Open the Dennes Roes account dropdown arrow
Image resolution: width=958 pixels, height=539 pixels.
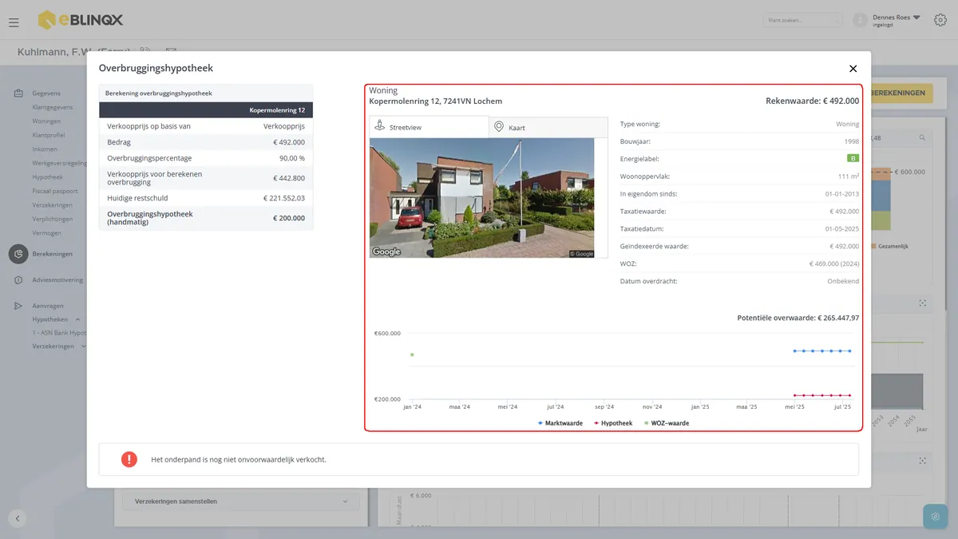[x=916, y=17]
